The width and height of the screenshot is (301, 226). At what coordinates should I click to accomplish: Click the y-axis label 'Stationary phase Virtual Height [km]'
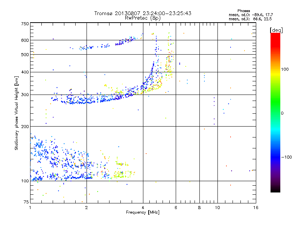tap(16, 113)
